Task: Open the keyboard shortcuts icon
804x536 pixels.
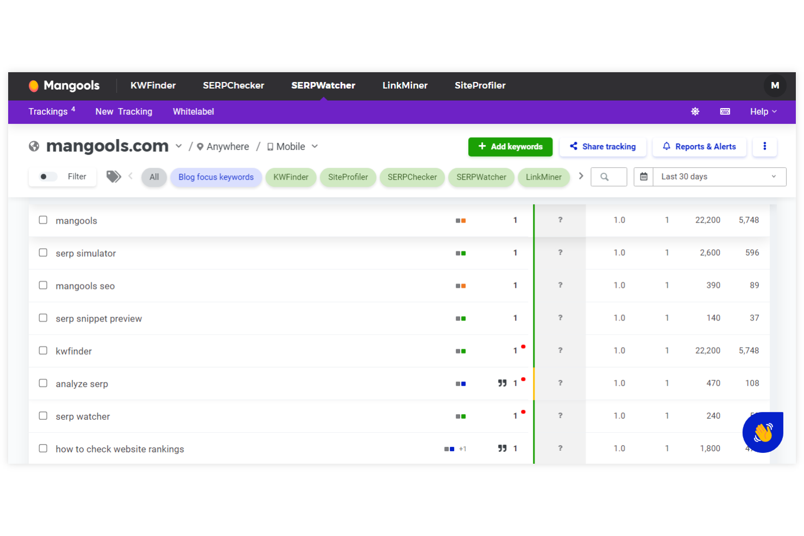Action: [725, 111]
